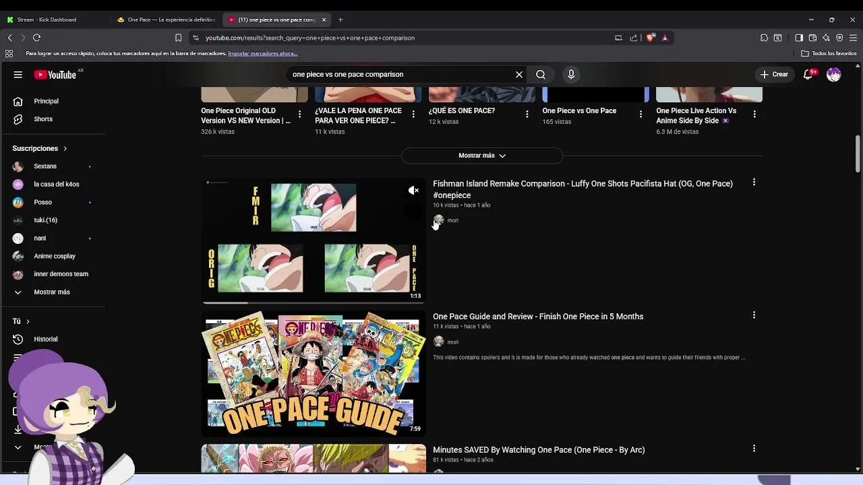Image resolution: width=863 pixels, height=485 pixels.
Task: Open Brave wallet icon
Action: (812, 38)
